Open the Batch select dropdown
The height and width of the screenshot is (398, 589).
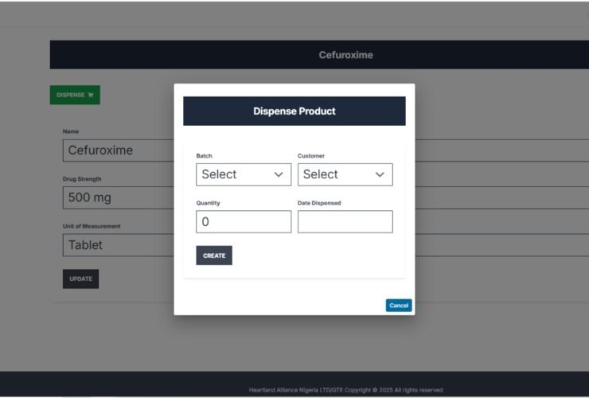click(x=243, y=174)
